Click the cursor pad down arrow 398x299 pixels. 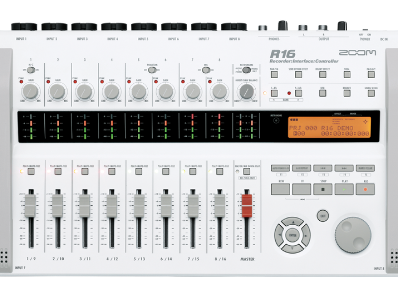click(x=293, y=248)
